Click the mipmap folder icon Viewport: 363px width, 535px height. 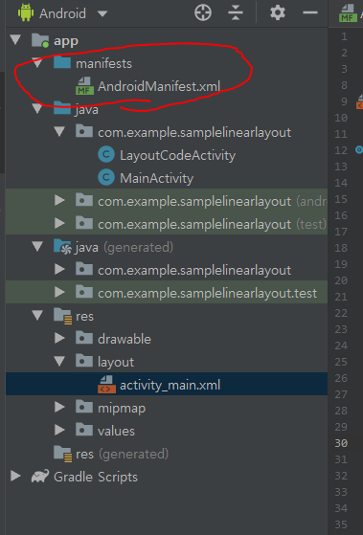(x=84, y=407)
